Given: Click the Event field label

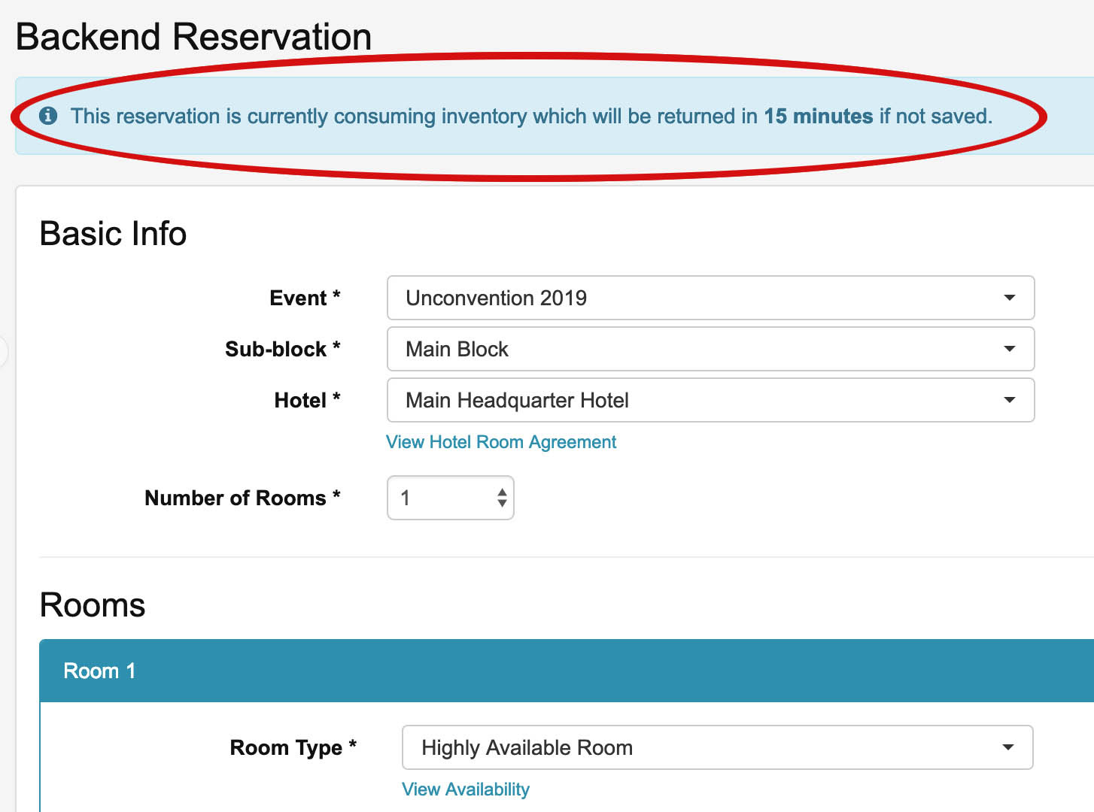Looking at the screenshot, I should [305, 298].
